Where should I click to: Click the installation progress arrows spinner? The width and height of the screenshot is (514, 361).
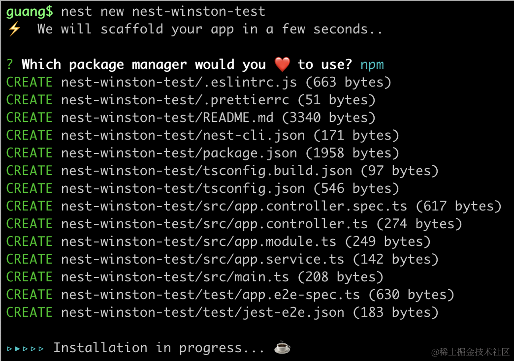pyautogui.click(x=26, y=349)
